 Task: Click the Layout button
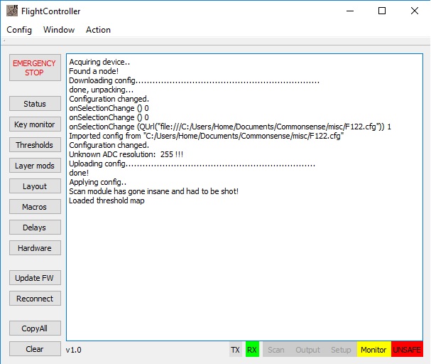[x=35, y=186]
